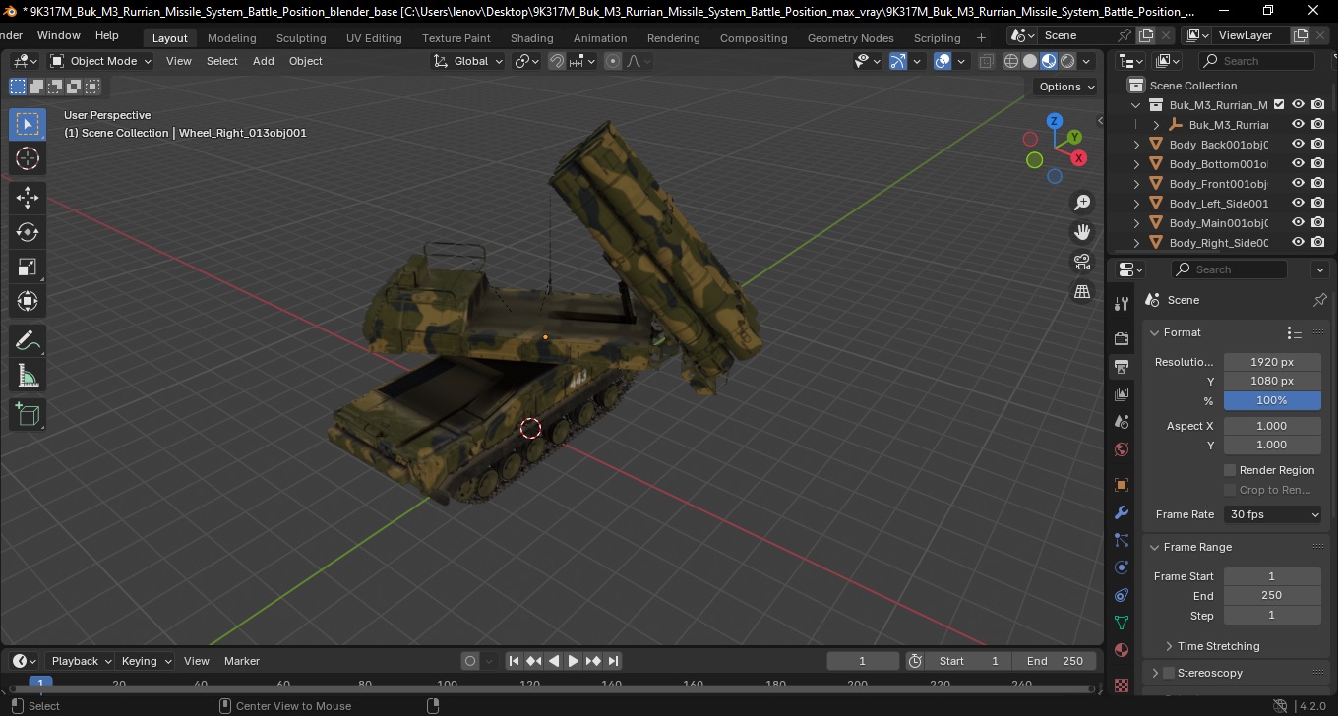Switch to wireframe viewport shading

coord(1011,61)
